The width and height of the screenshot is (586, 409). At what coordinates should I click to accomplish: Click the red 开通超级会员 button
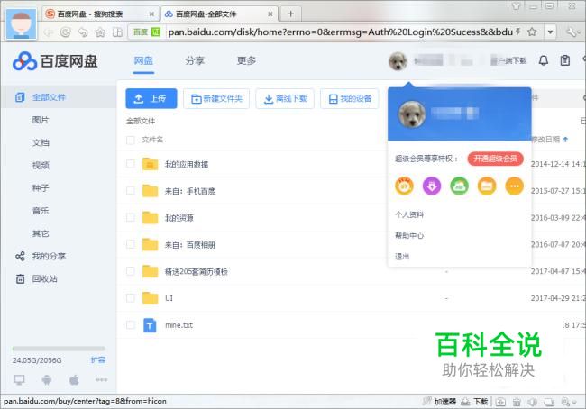coord(495,159)
